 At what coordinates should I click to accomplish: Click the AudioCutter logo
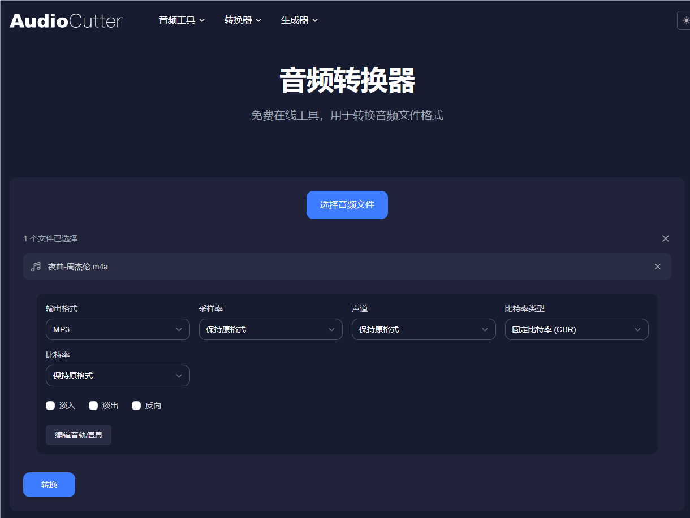tap(65, 20)
